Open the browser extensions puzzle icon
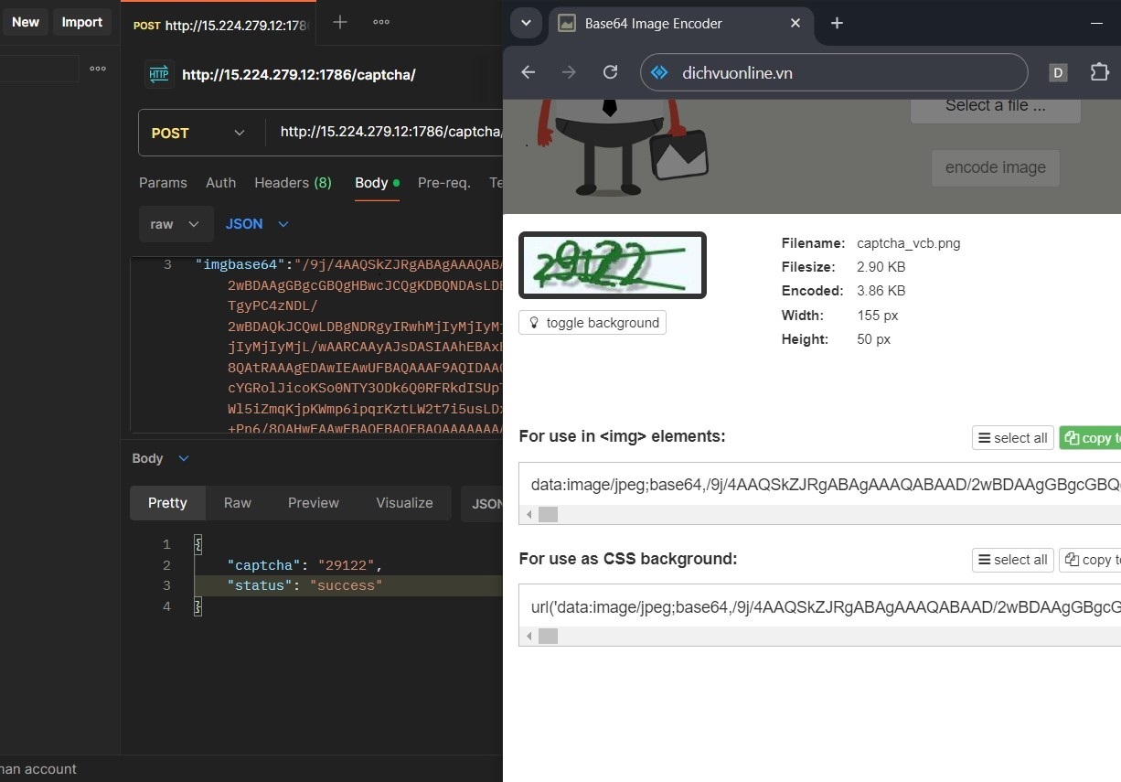This screenshot has height=782, width=1121. [1100, 72]
